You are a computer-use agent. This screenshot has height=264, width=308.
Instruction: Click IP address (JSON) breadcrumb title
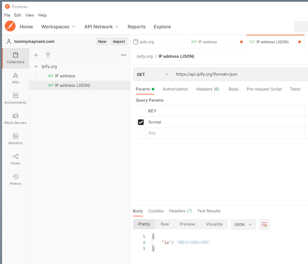tap(176, 56)
